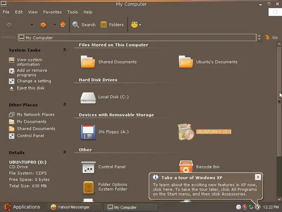
Task: Click the Go arrow beside address bar
Action: coord(268,37)
